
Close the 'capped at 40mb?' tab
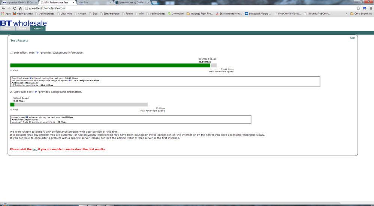[36, 2]
